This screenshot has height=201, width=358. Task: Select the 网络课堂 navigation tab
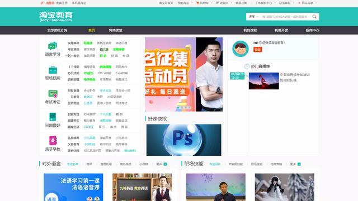click(x=116, y=30)
